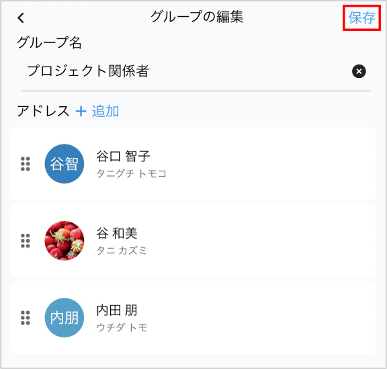Grab the drag handle for 谷口 智子
387x369 pixels.
26,164
